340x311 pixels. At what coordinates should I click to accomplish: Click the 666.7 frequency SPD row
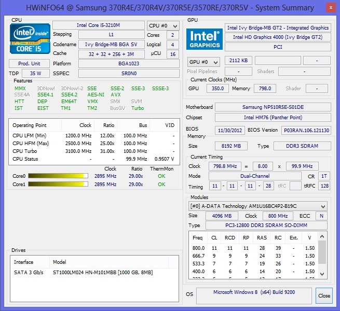point(253,256)
